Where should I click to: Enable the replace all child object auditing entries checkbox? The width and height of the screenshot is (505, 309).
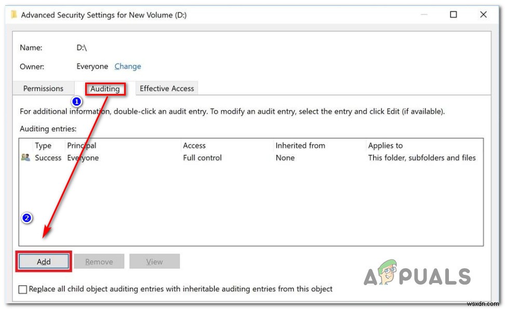point(22,289)
